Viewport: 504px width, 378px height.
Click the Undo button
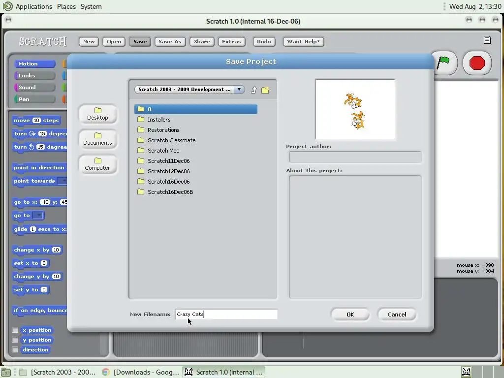264,41
